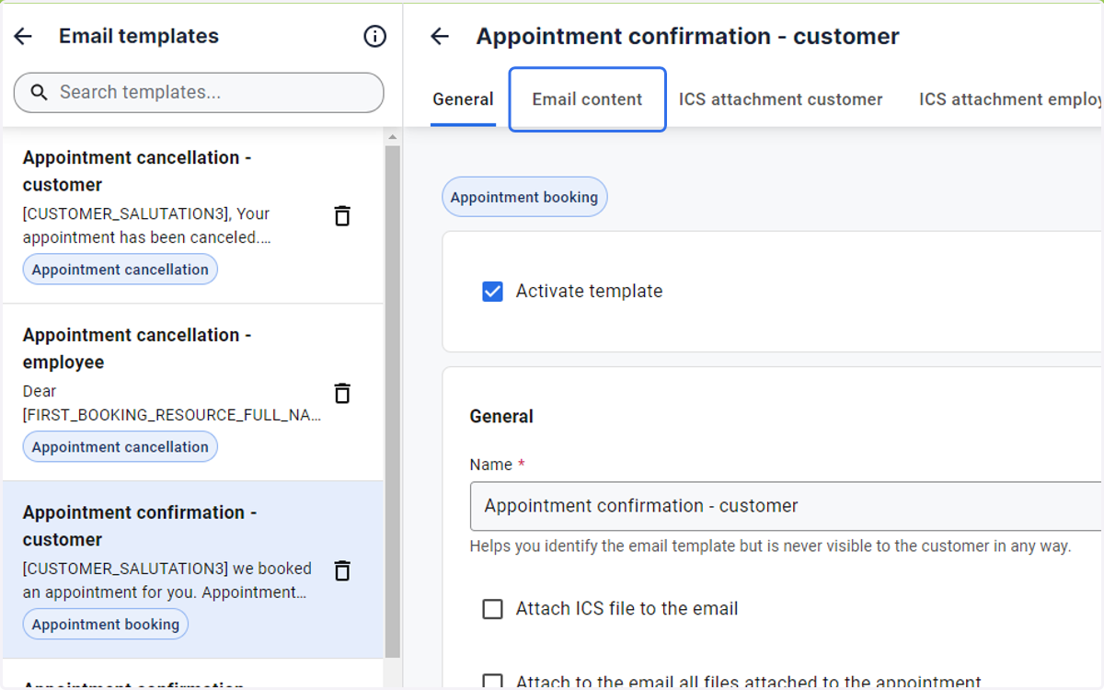This screenshot has width=1104, height=690.
Task: Click the template list scrollbar thumb
Action: pyautogui.click(x=393, y=401)
